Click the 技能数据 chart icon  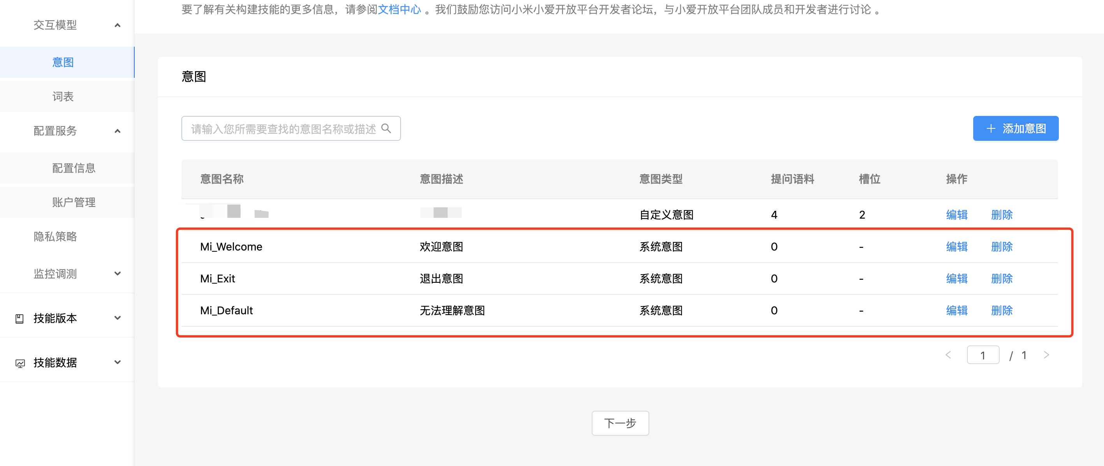[x=20, y=363]
